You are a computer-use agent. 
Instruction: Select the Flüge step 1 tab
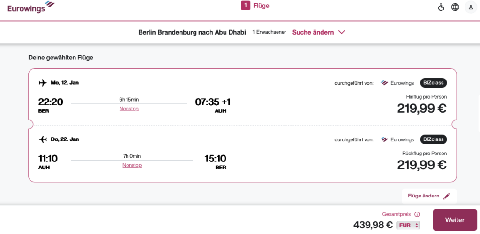[255, 6]
